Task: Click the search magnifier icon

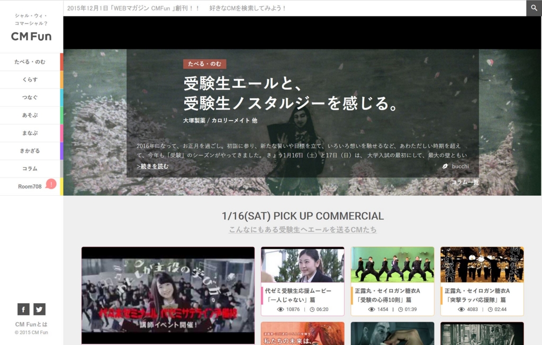Action: tap(534, 8)
